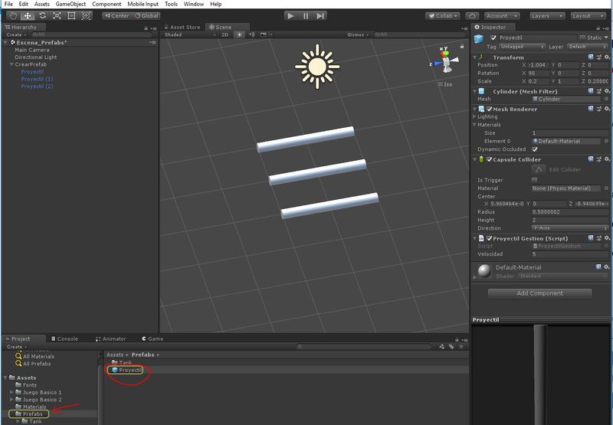
Task: Select the combined Transform tool
Action: (x=86, y=16)
